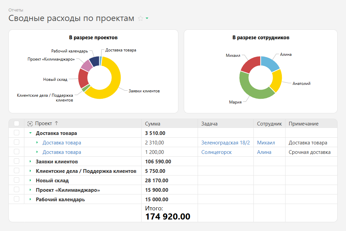Expand the Новый склад group
The image size is (346, 231).
click(30, 181)
